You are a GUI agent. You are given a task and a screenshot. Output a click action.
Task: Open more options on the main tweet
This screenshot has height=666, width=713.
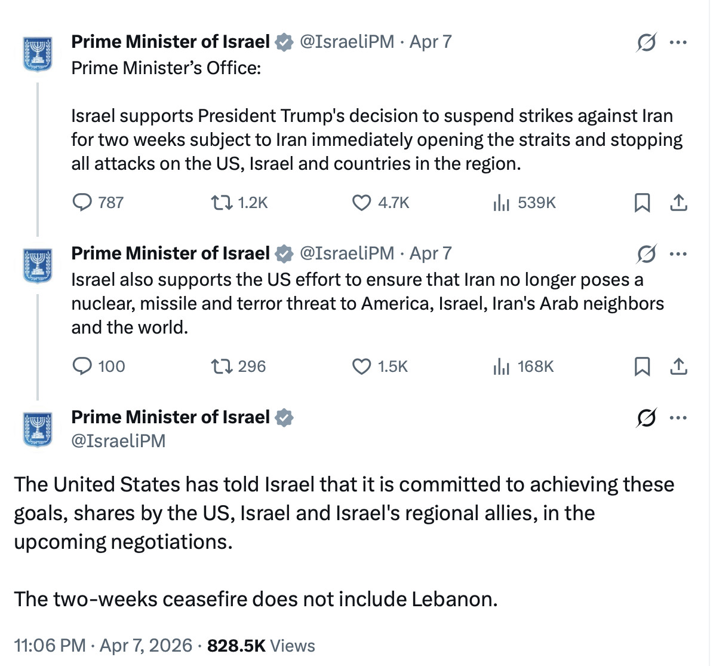pos(678,418)
